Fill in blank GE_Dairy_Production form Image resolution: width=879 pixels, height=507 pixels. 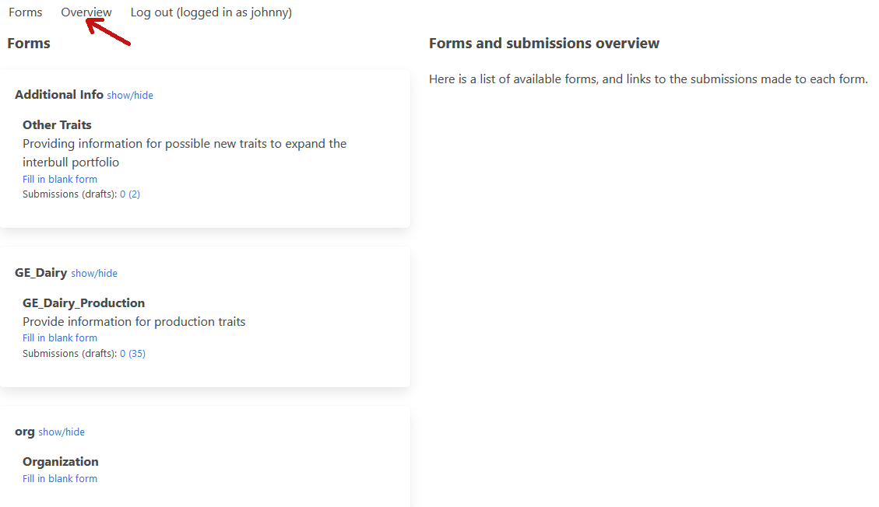tap(60, 338)
